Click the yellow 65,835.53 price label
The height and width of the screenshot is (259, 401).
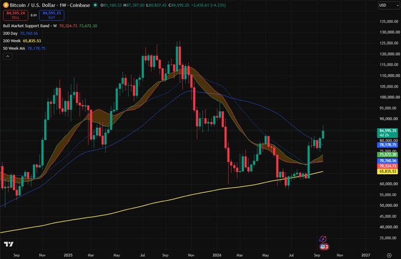387,171
